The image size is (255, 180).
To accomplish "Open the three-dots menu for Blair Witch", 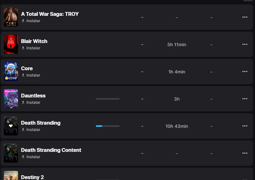I will [x=245, y=44].
